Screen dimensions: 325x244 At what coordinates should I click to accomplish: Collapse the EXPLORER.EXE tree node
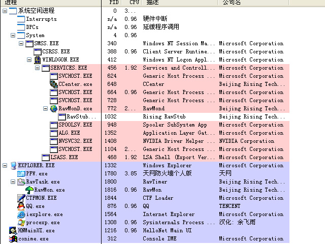click(5, 166)
